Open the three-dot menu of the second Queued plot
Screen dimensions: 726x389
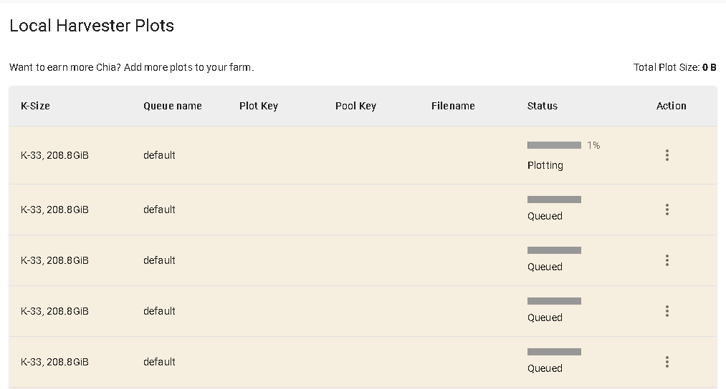(667, 260)
